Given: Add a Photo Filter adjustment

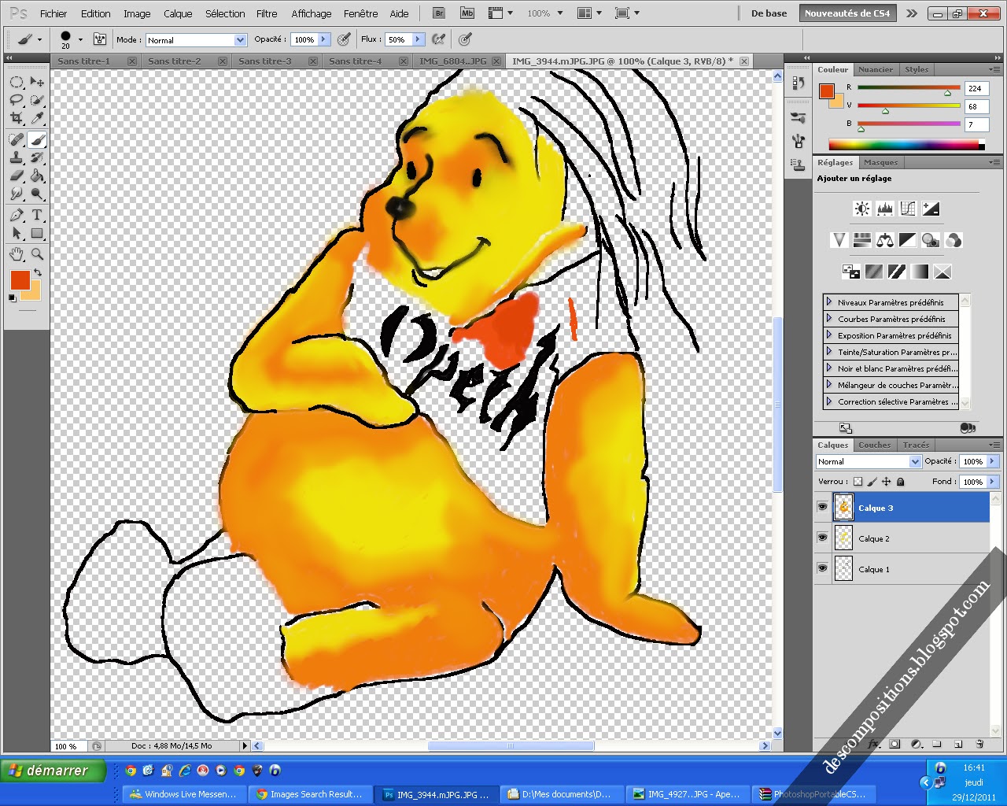Looking at the screenshot, I should click(x=931, y=240).
